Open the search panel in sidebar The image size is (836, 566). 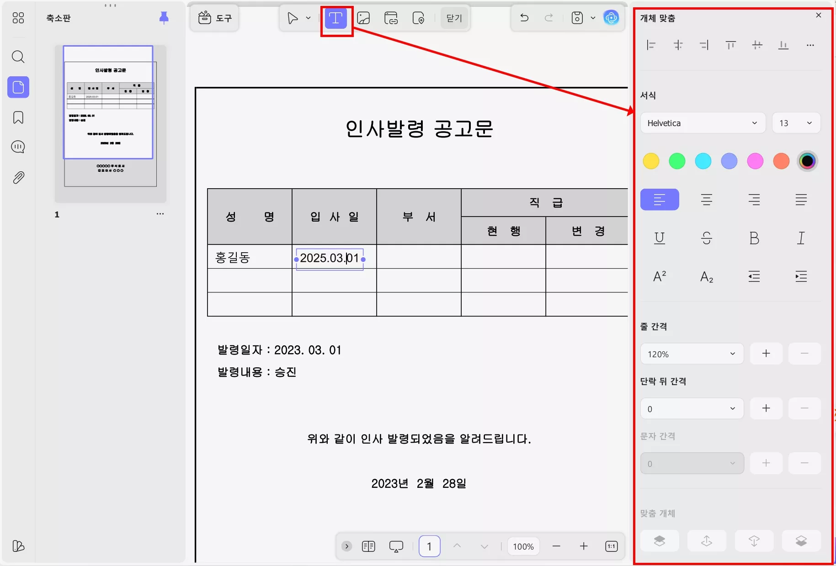point(18,57)
